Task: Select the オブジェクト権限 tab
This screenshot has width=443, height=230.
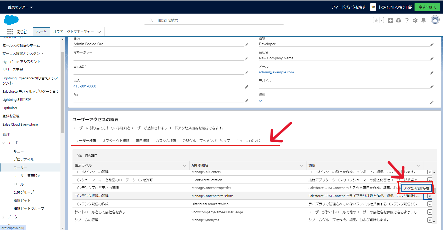Action: [x=116, y=141]
